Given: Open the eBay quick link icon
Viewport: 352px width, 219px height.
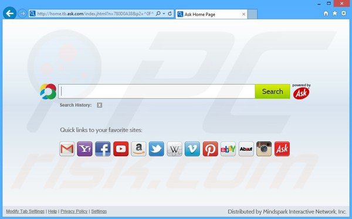Looking at the screenshot, I should 228,149.
